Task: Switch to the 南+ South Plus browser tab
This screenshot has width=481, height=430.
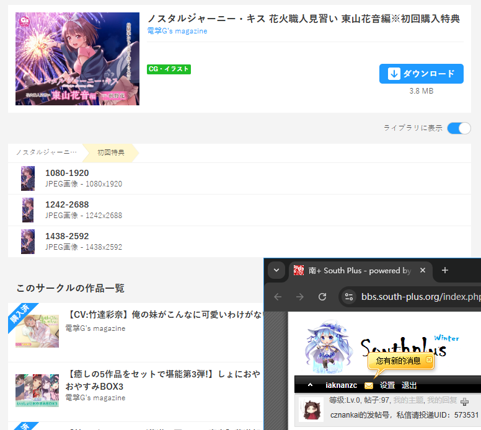Action: click(x=360, y=271)
